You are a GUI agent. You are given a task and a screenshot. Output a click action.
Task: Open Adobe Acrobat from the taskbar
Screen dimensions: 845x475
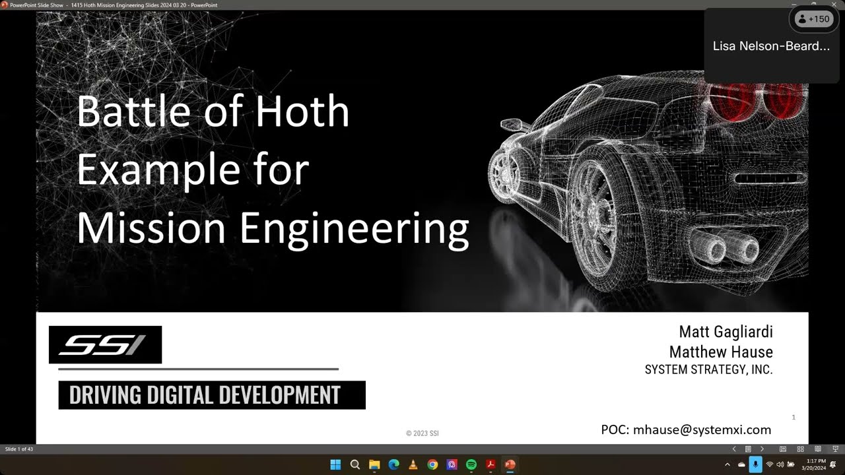[490, 464]
